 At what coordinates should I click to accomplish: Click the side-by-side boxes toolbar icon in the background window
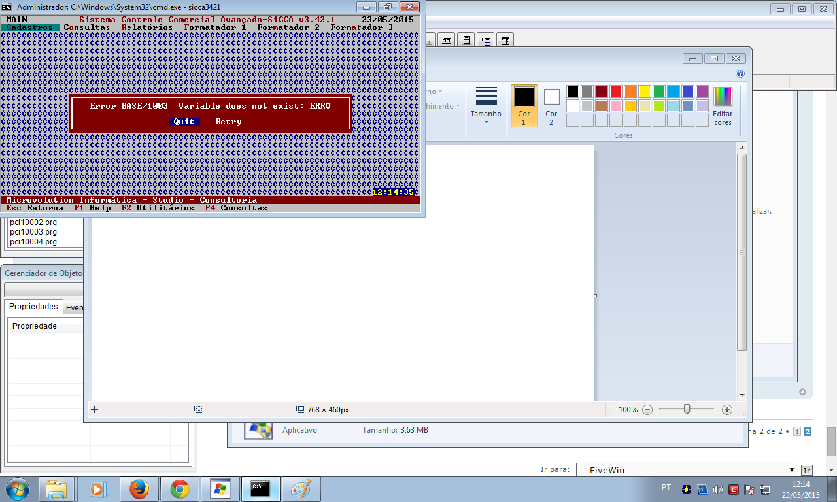tap(447, 41)
